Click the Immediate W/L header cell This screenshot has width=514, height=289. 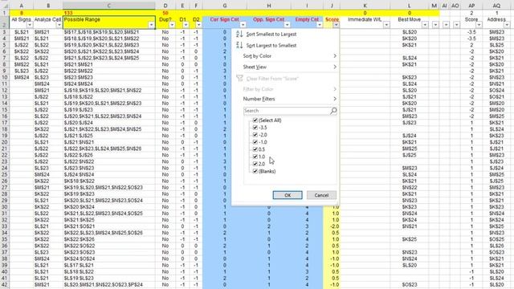click(365, 22)
